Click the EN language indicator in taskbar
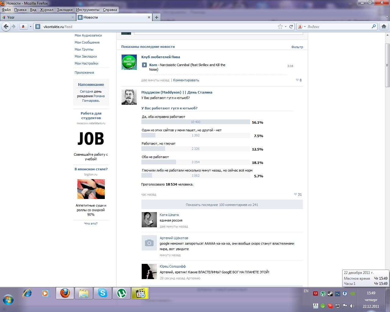The height and width of the screenshot is (312, 390). (306, 291)
